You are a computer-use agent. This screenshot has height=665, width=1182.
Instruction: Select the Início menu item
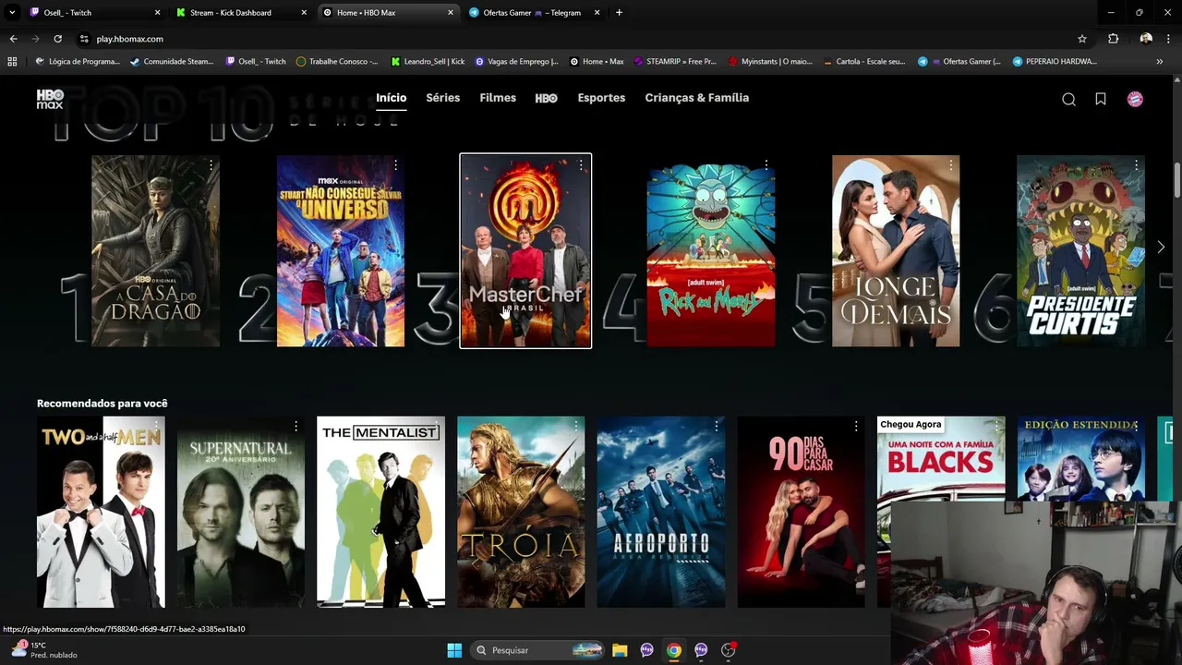(391, 98)
